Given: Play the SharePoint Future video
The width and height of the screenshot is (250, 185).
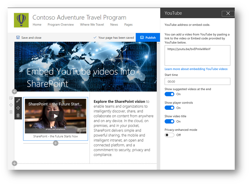Looking at the screenshot, I should 55,116.
